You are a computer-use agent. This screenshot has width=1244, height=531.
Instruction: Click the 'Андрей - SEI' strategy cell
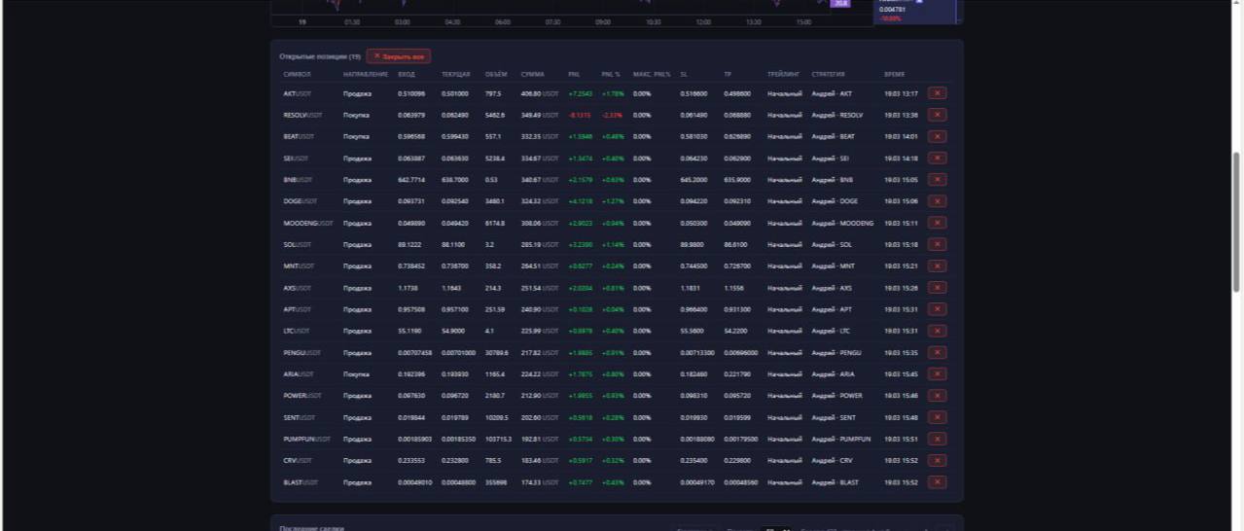tap(831, 158)
